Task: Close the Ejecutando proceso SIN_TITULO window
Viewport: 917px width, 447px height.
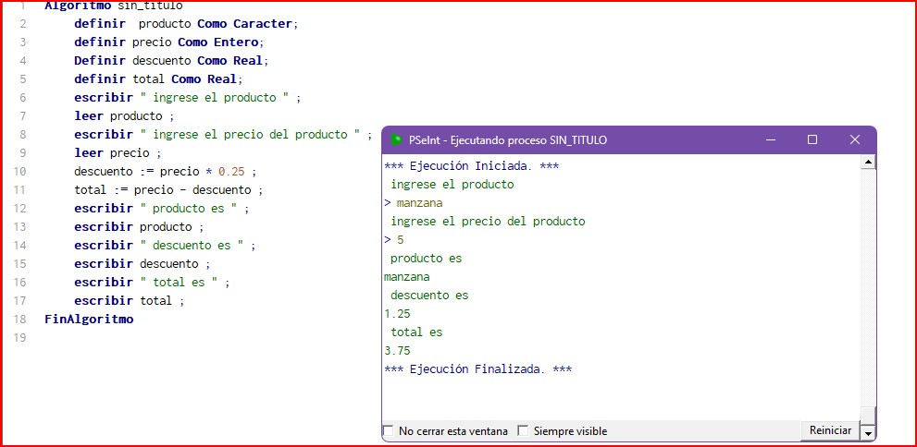Action: tap(855, 139)
